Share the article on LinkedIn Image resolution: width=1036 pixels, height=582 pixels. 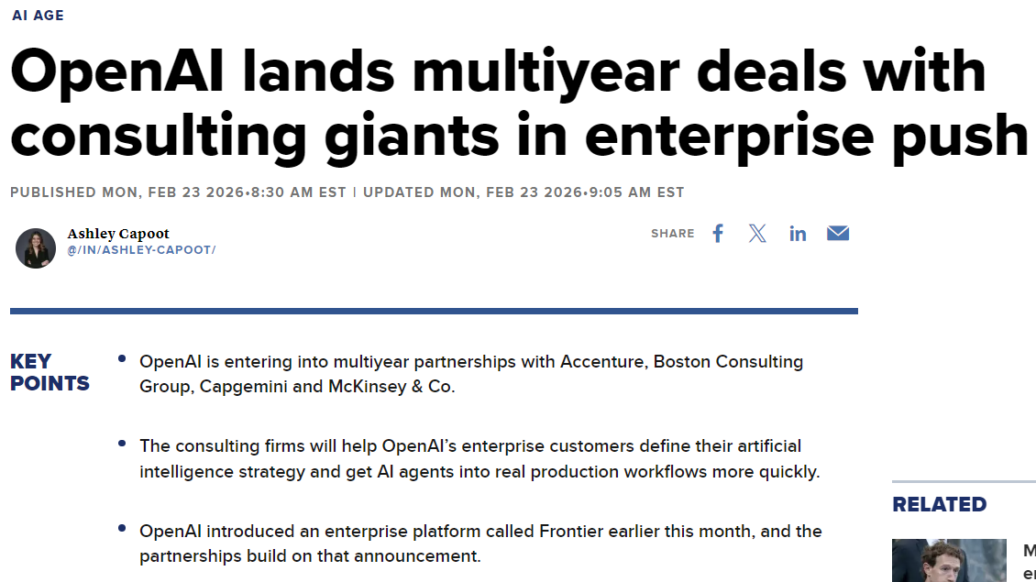pos(798,234)
